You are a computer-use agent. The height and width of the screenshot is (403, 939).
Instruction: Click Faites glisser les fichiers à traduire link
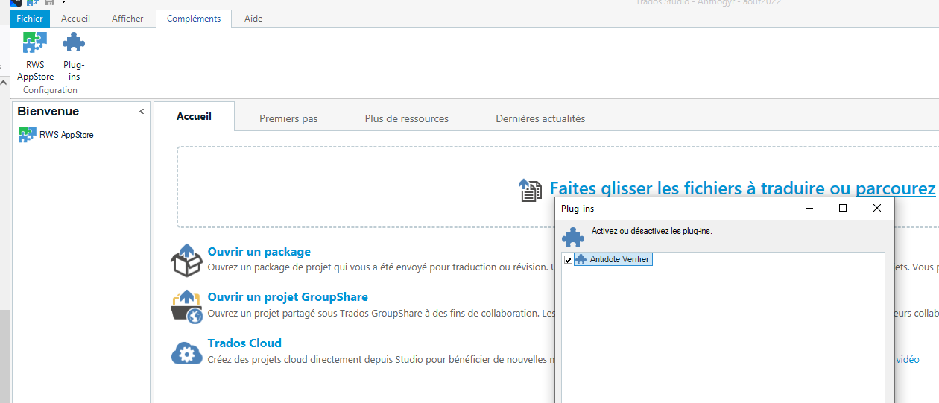(742, 188)
